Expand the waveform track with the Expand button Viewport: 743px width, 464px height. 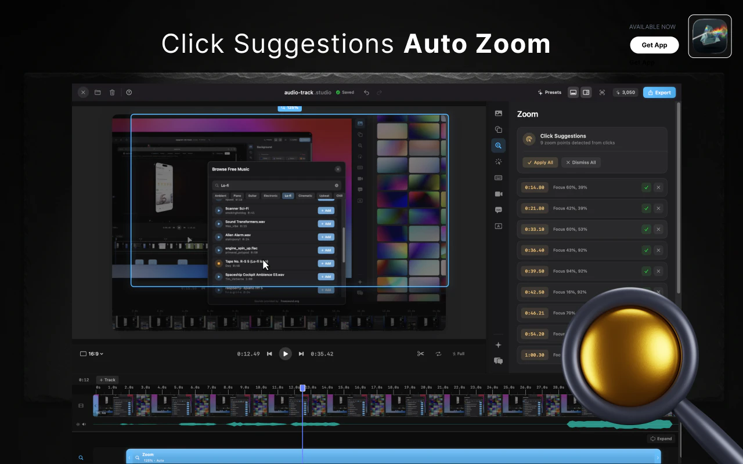(x=661, y=438)
